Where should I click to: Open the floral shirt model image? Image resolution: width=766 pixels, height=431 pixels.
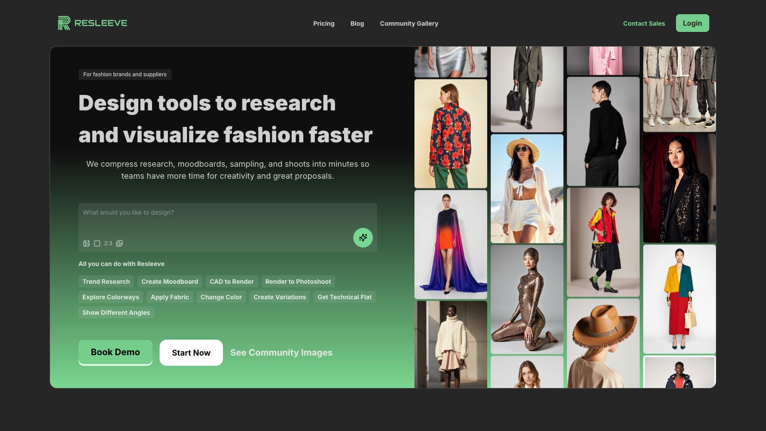[450, 133]
